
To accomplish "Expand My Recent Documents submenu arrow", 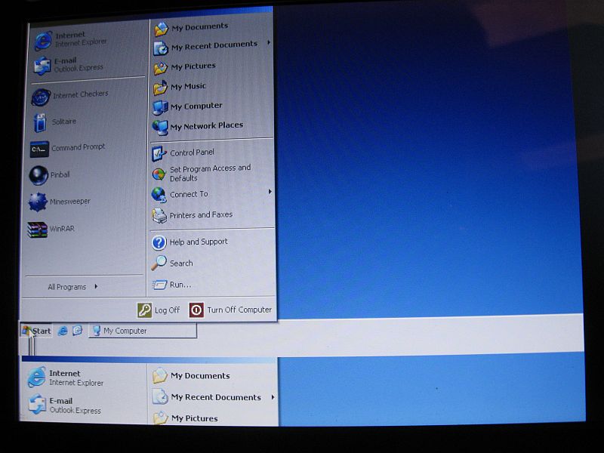I will pyautogui.click(x=269, y=43).
